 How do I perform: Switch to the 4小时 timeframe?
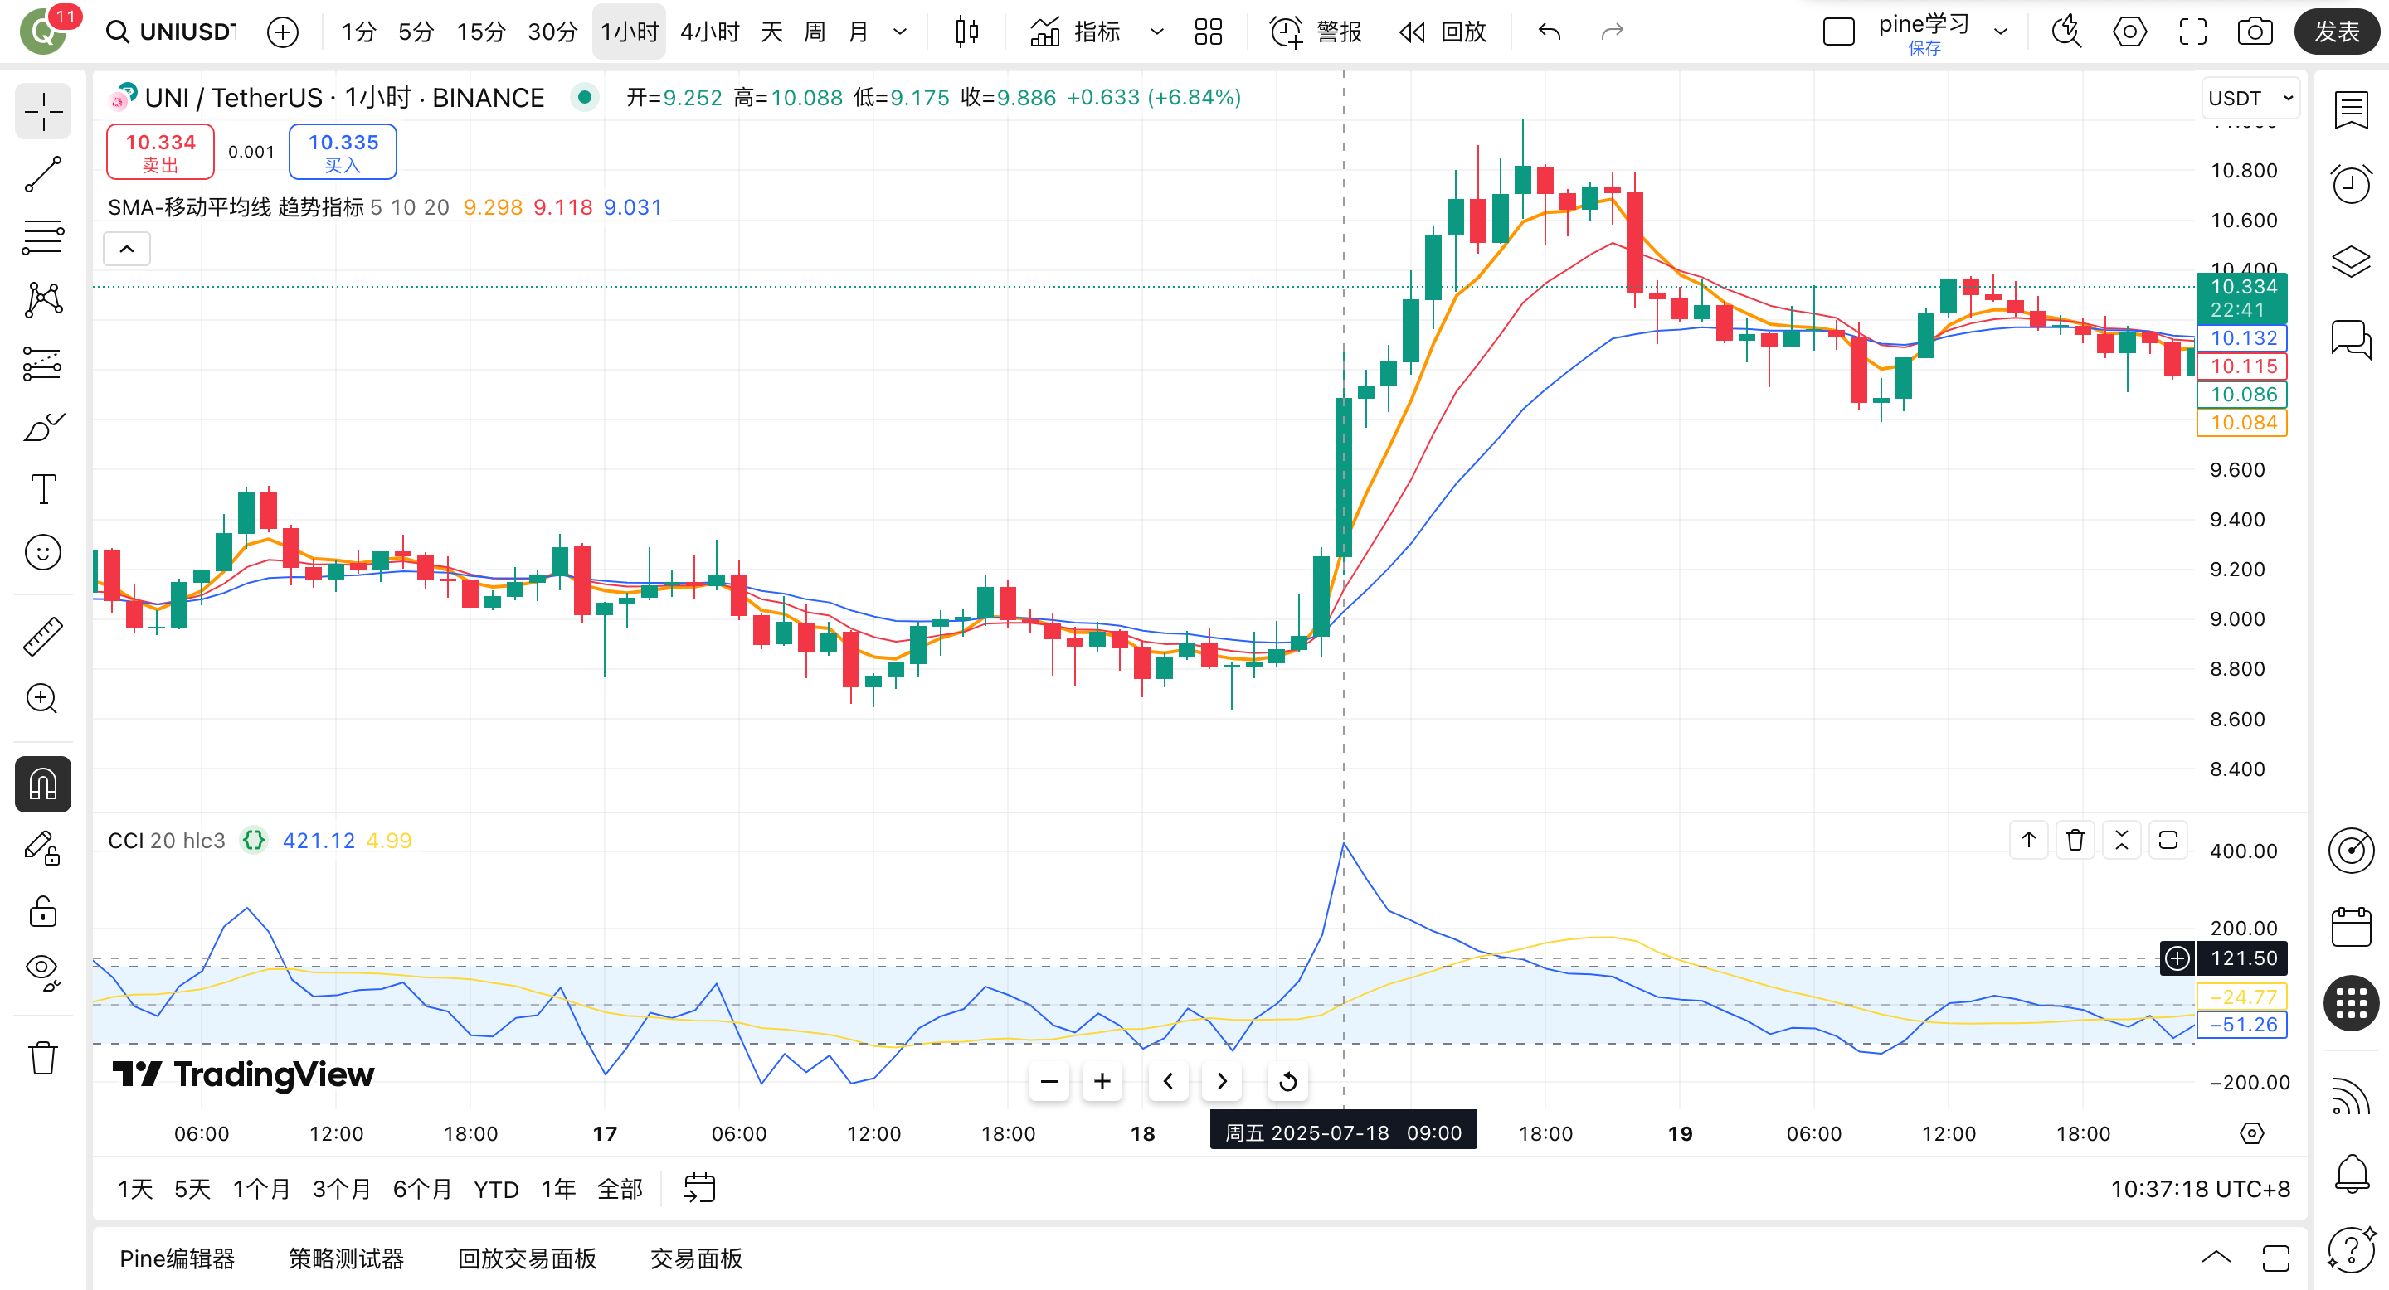point(708,32)
